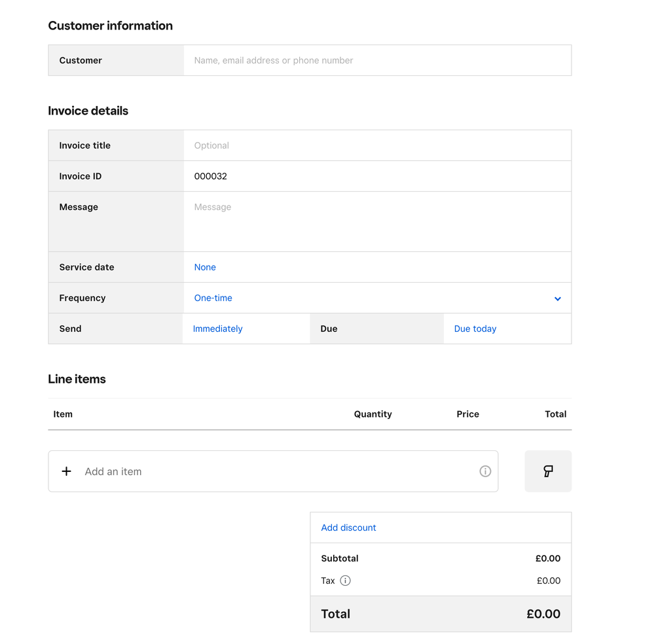Screen dimensions: 654x644
Task: Click the Quantity column header
Action: [x=372, y=414]
